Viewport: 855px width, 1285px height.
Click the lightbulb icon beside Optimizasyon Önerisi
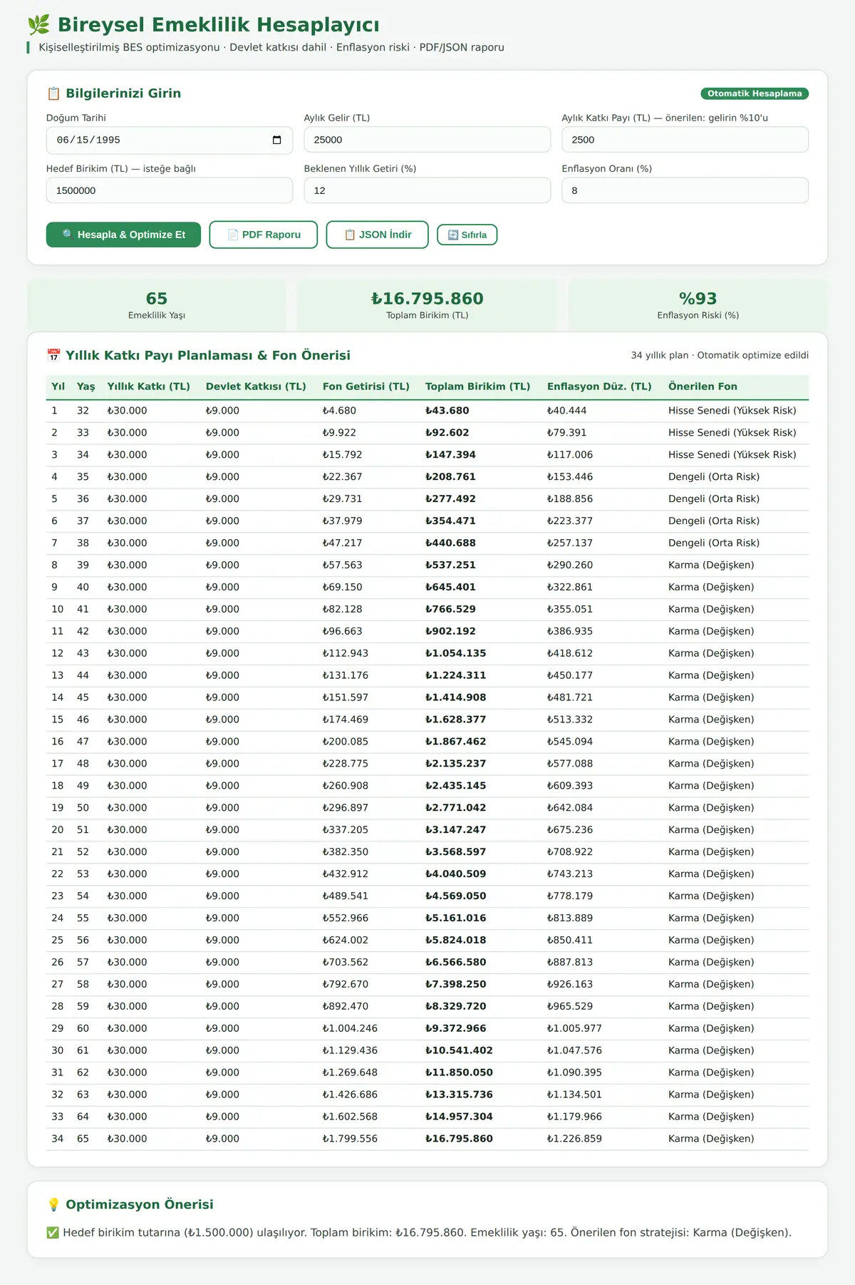click(53, 1204)
